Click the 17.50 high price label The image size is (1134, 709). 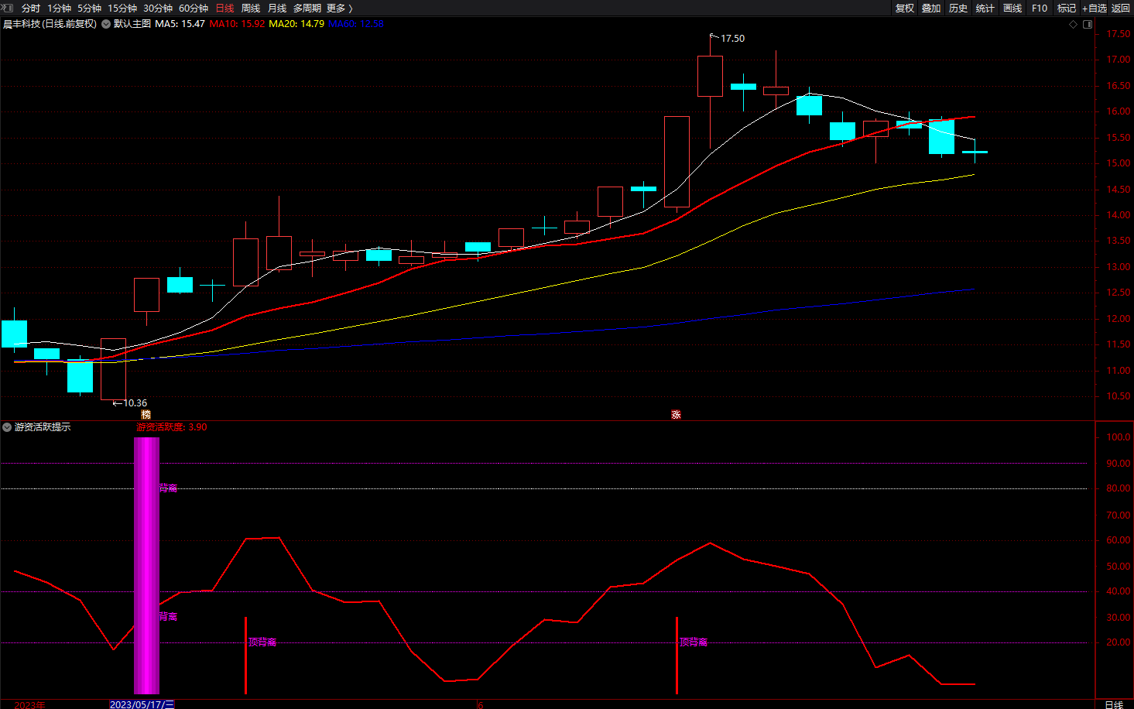[732, 39]
